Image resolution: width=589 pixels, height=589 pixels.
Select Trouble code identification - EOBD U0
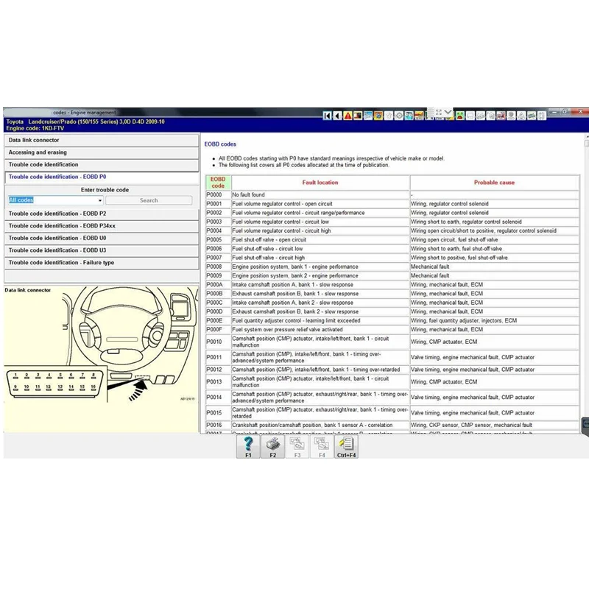click(x=102, y=238)
